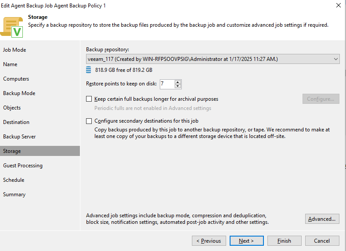The width and height of the screenshot is (346, 251).
Task: Switch to the Computers step
Action: pyautogui.click(x=16, y=79)
